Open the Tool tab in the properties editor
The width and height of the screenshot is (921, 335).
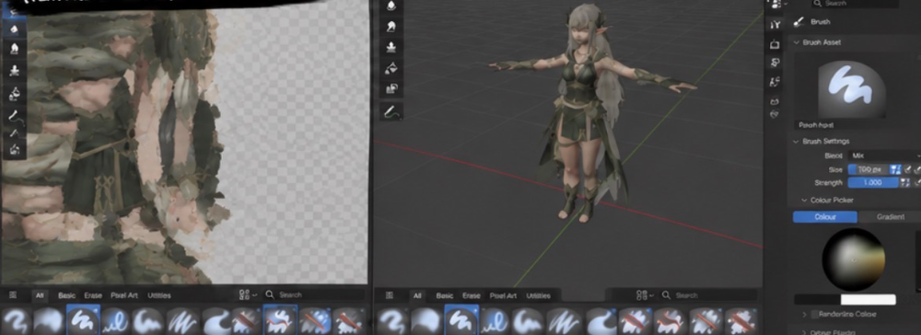pos(775,25)
